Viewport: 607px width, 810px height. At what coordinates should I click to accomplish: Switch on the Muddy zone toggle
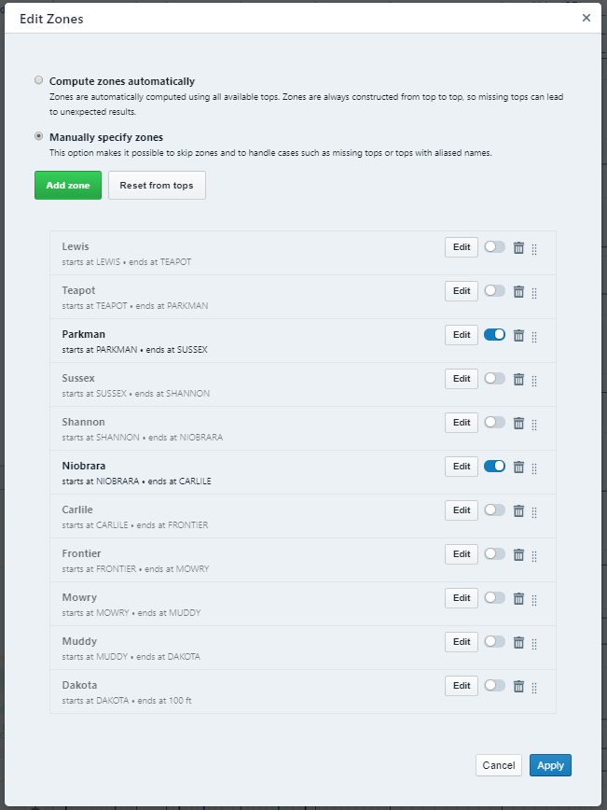pyautogui.click(x=494, y=642)
